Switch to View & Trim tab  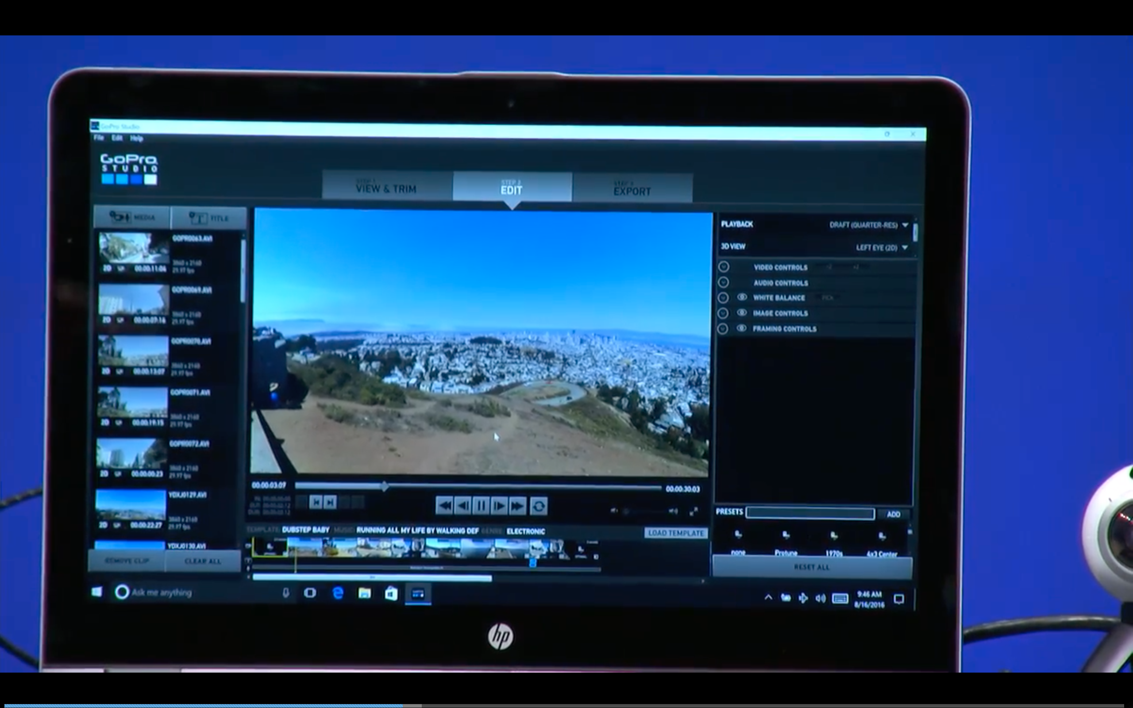(386, 187)
